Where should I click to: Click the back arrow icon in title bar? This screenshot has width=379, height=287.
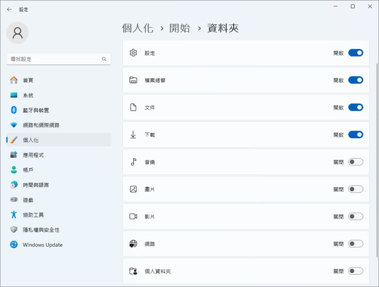point(9,9)
